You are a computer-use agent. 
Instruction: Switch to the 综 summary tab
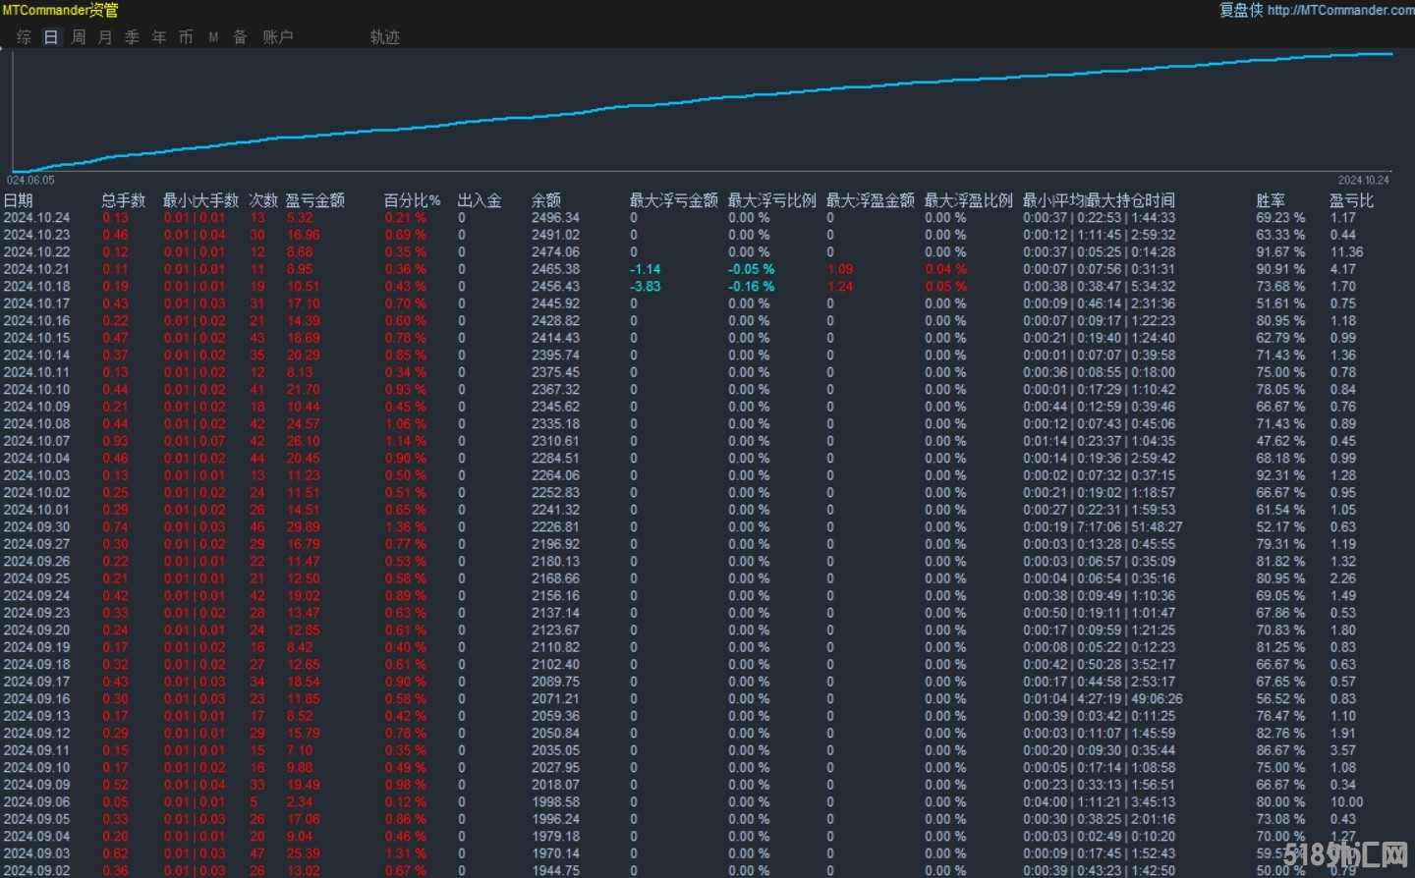pos(25,37)
